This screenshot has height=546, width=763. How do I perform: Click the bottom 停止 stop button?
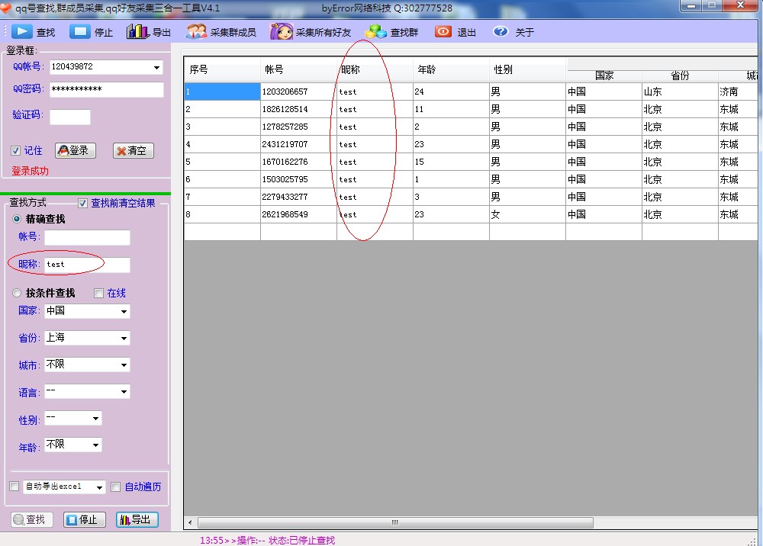[x=85, y=520]
